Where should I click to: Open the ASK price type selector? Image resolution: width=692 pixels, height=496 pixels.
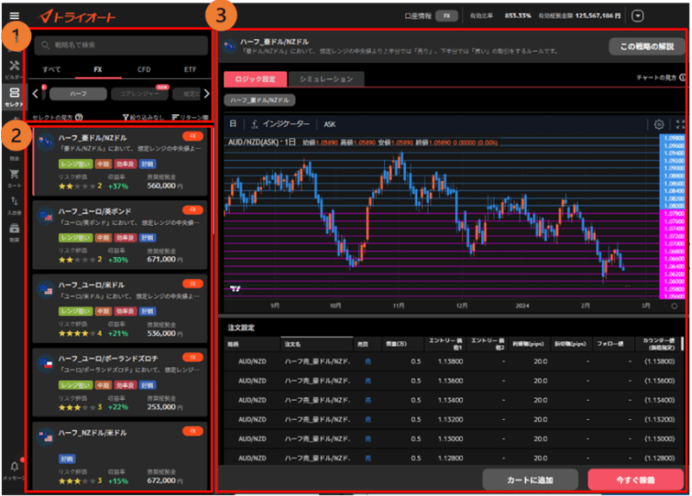[x=330, y=125]
